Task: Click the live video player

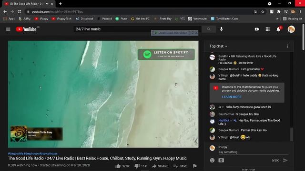Action: pyautogui.click(x=103, y=94)
